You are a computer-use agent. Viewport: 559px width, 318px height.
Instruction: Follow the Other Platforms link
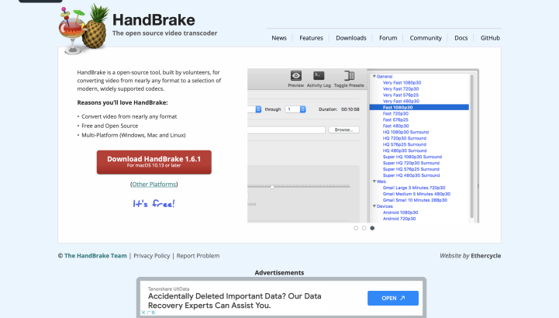tap(154, 185)
